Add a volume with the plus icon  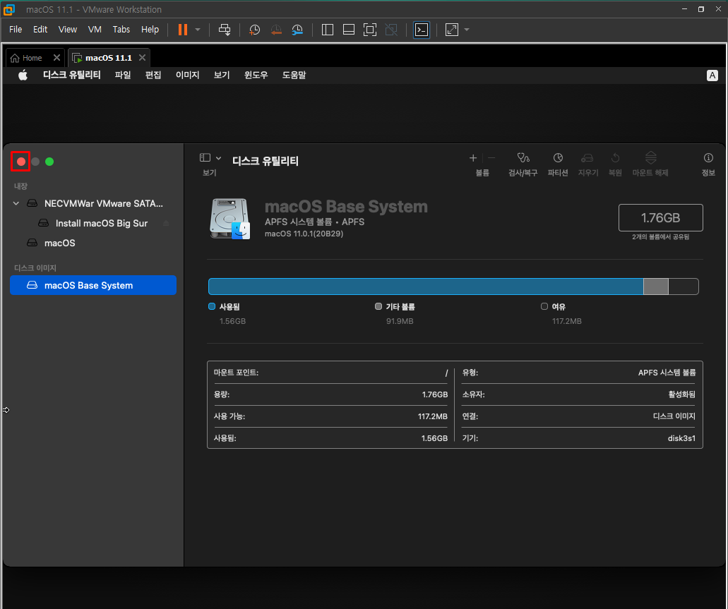(473, 158)
